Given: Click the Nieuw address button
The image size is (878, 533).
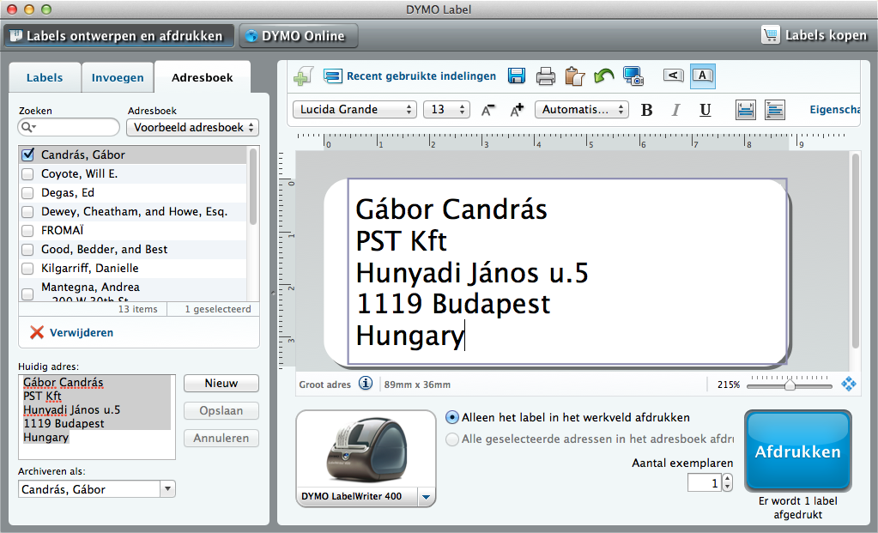Looking at the screenshot, I should click(x=221, y=384).
